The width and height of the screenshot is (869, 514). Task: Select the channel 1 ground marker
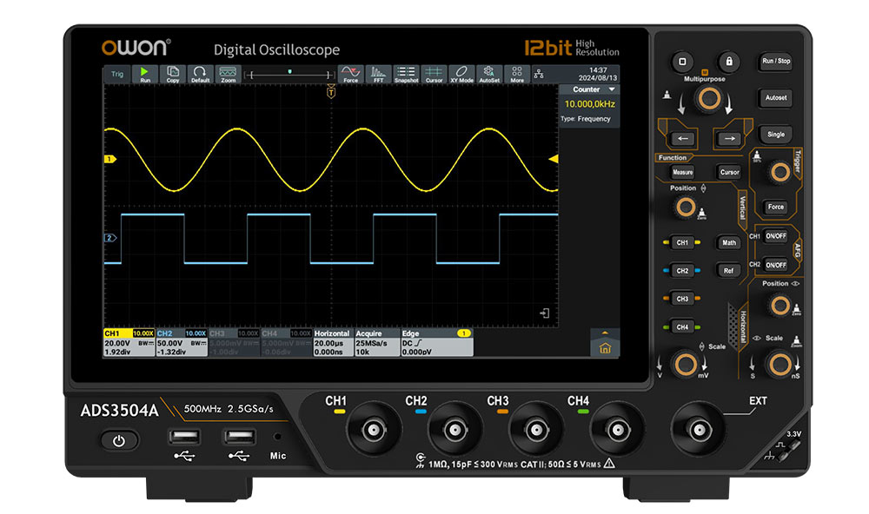pyautogui.click(x=109, y=159)
